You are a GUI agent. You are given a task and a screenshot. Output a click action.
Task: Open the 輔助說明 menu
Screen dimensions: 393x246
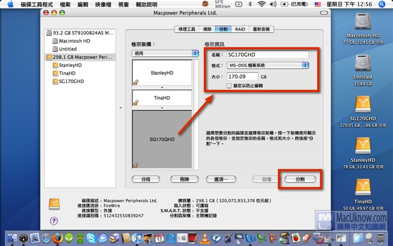click(147, 4)
